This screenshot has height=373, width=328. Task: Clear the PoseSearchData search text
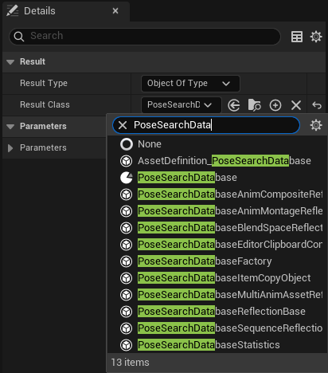[123, 125]
